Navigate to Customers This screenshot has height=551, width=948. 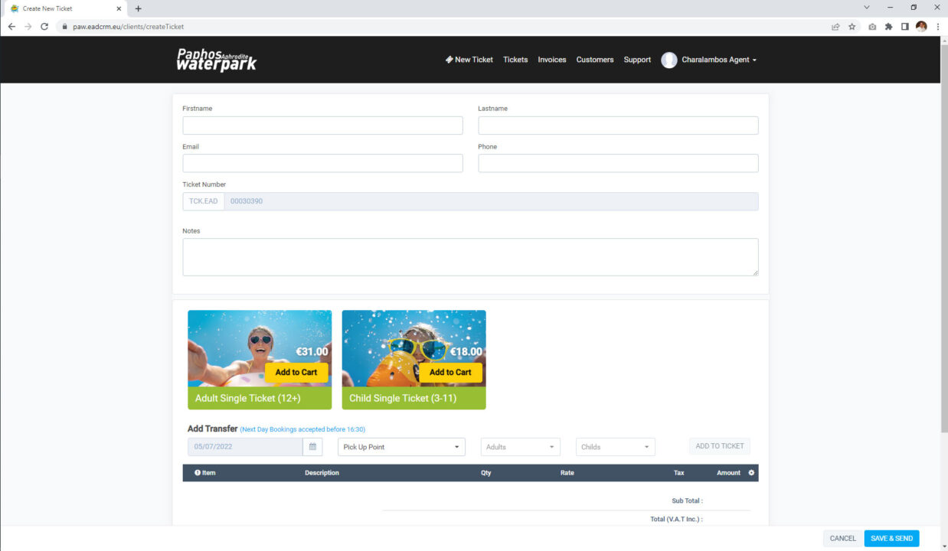click(x=595, y=60)
